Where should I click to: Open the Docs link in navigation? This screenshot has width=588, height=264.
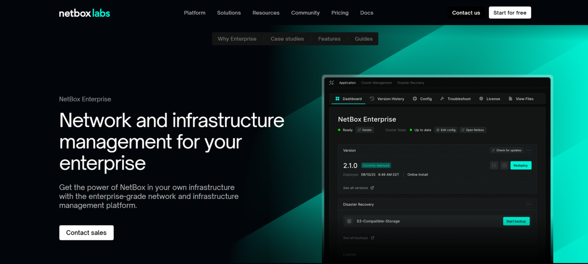(367, 13)
